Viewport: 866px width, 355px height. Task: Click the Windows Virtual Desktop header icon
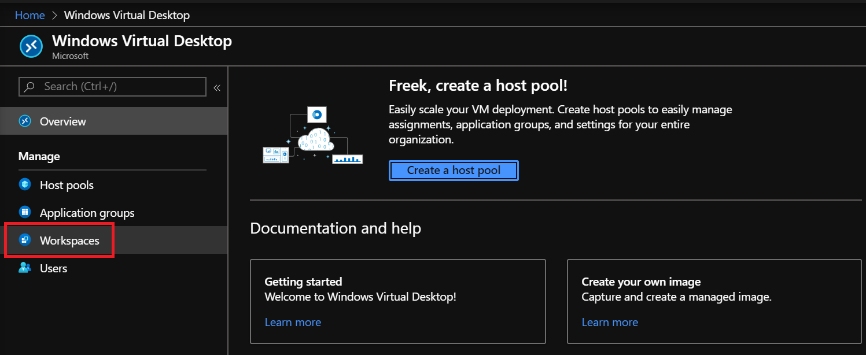31,46
